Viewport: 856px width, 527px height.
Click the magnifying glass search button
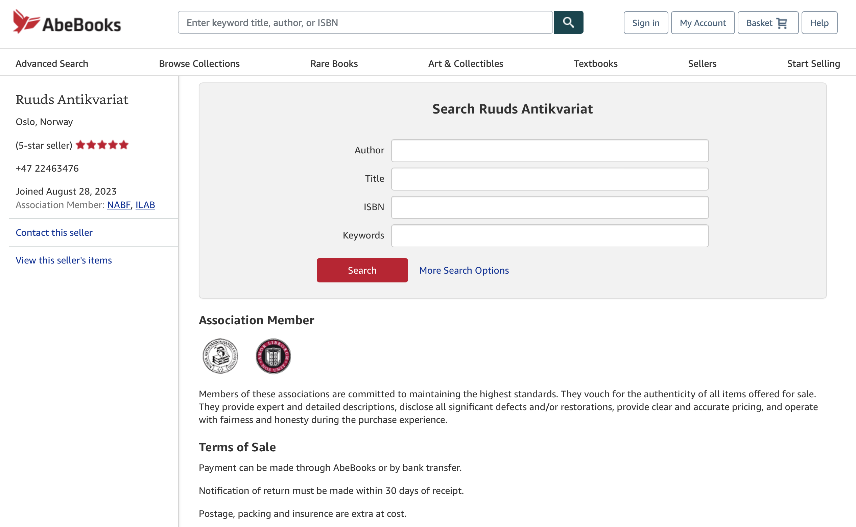[x=568, y=22]
